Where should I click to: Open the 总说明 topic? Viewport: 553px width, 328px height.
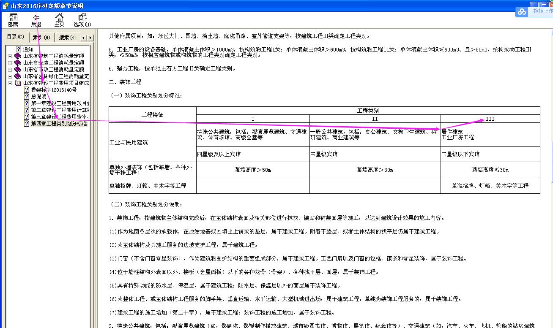(x=38, y=97)
